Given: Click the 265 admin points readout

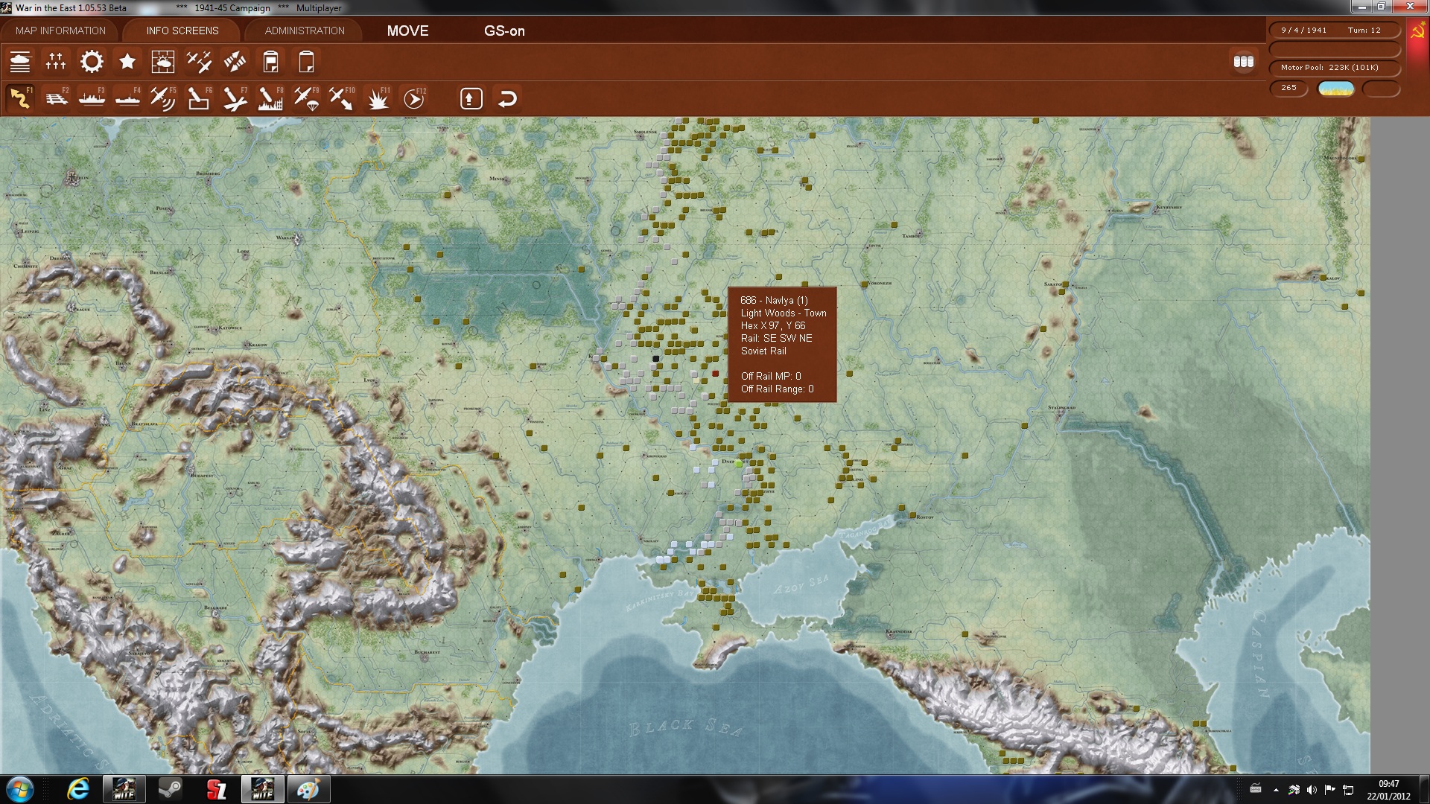Looking at the screenshot, I should coord(1288,88).
